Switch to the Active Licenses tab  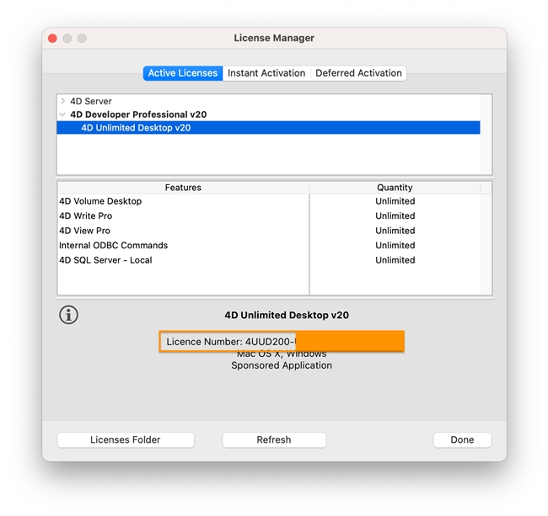coord(183,73)
